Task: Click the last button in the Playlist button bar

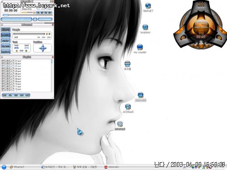Action: [27, 95]
